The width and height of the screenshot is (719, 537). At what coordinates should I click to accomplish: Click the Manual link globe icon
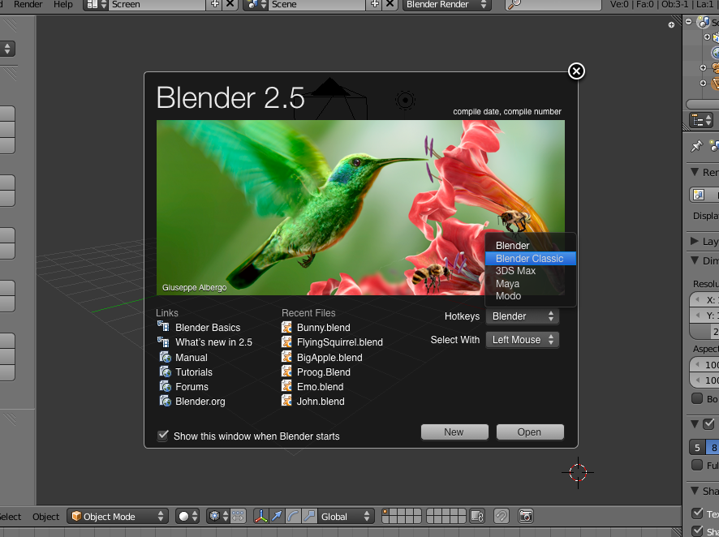click(165, 357)
